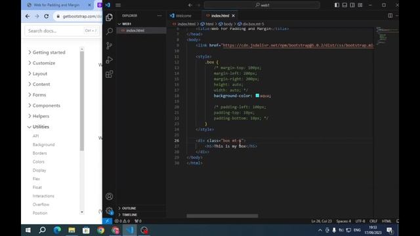Reload the Bootstrap page in the browser
The image size is (420, 236).
pyautogui.click(x=47, y=16)
